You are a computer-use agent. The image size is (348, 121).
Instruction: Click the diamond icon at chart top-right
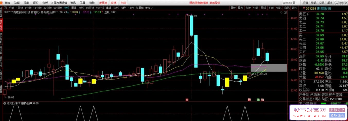click(x=281, y=12)
